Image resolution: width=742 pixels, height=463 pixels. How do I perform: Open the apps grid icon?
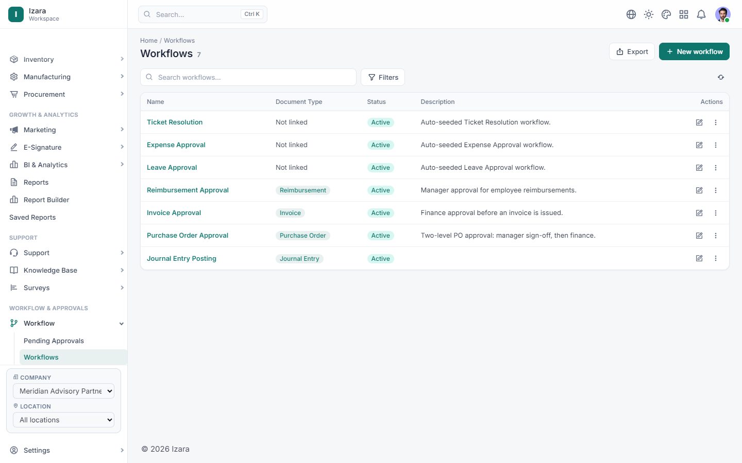pos(684,14)
